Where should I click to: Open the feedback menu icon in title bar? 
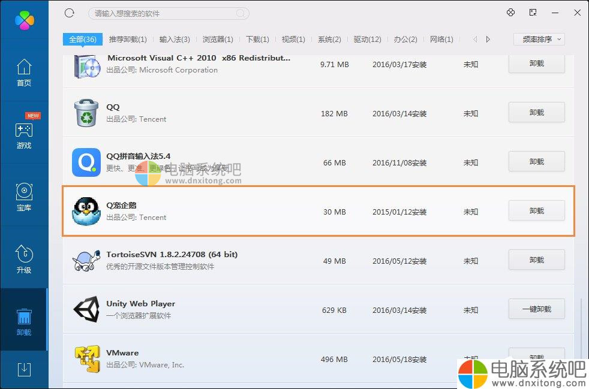[x=533, y=13]
